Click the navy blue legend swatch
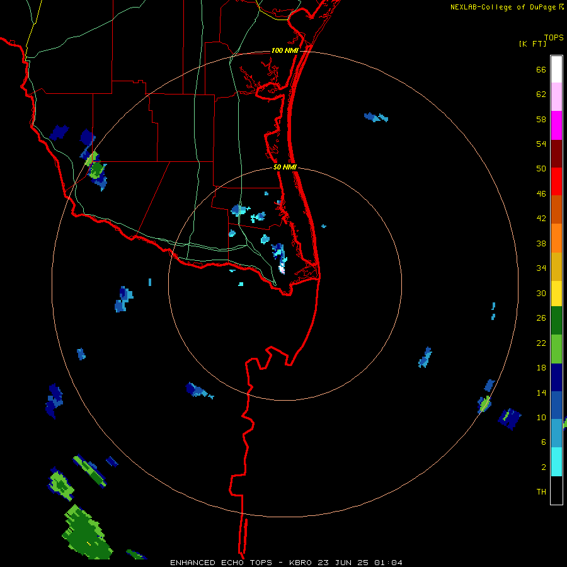 coord(556,377)
